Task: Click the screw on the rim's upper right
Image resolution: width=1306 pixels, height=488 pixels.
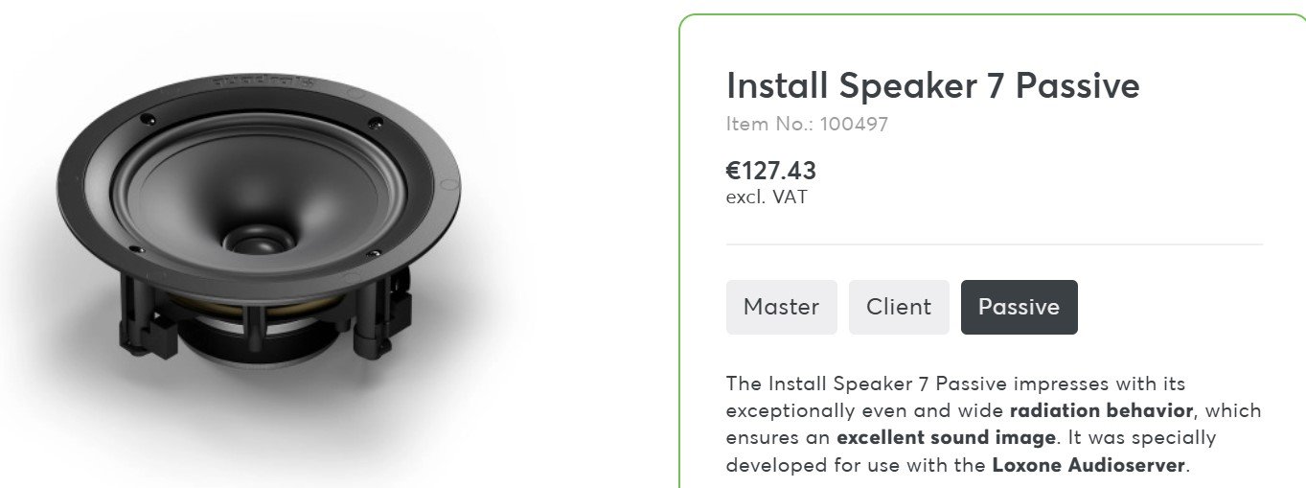Action: pos(375,122)
